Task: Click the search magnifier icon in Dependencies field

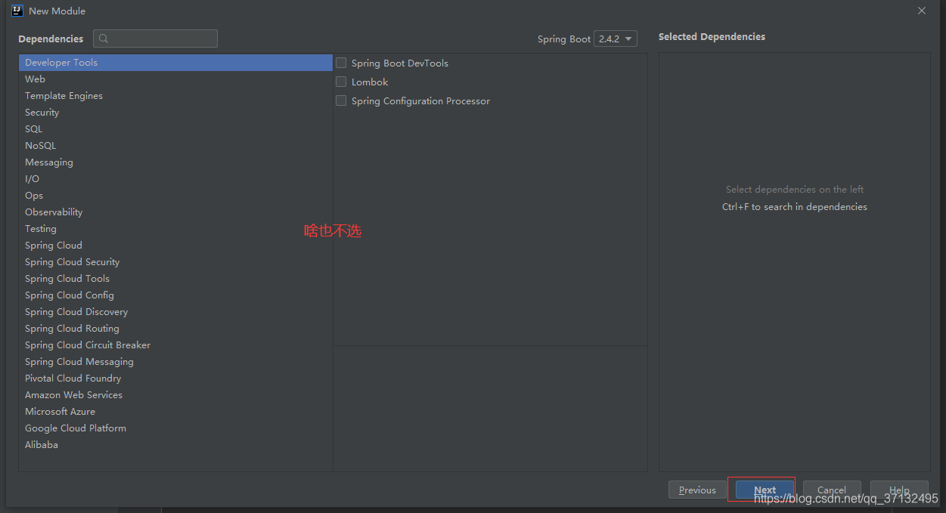Action: click(104, 39)
